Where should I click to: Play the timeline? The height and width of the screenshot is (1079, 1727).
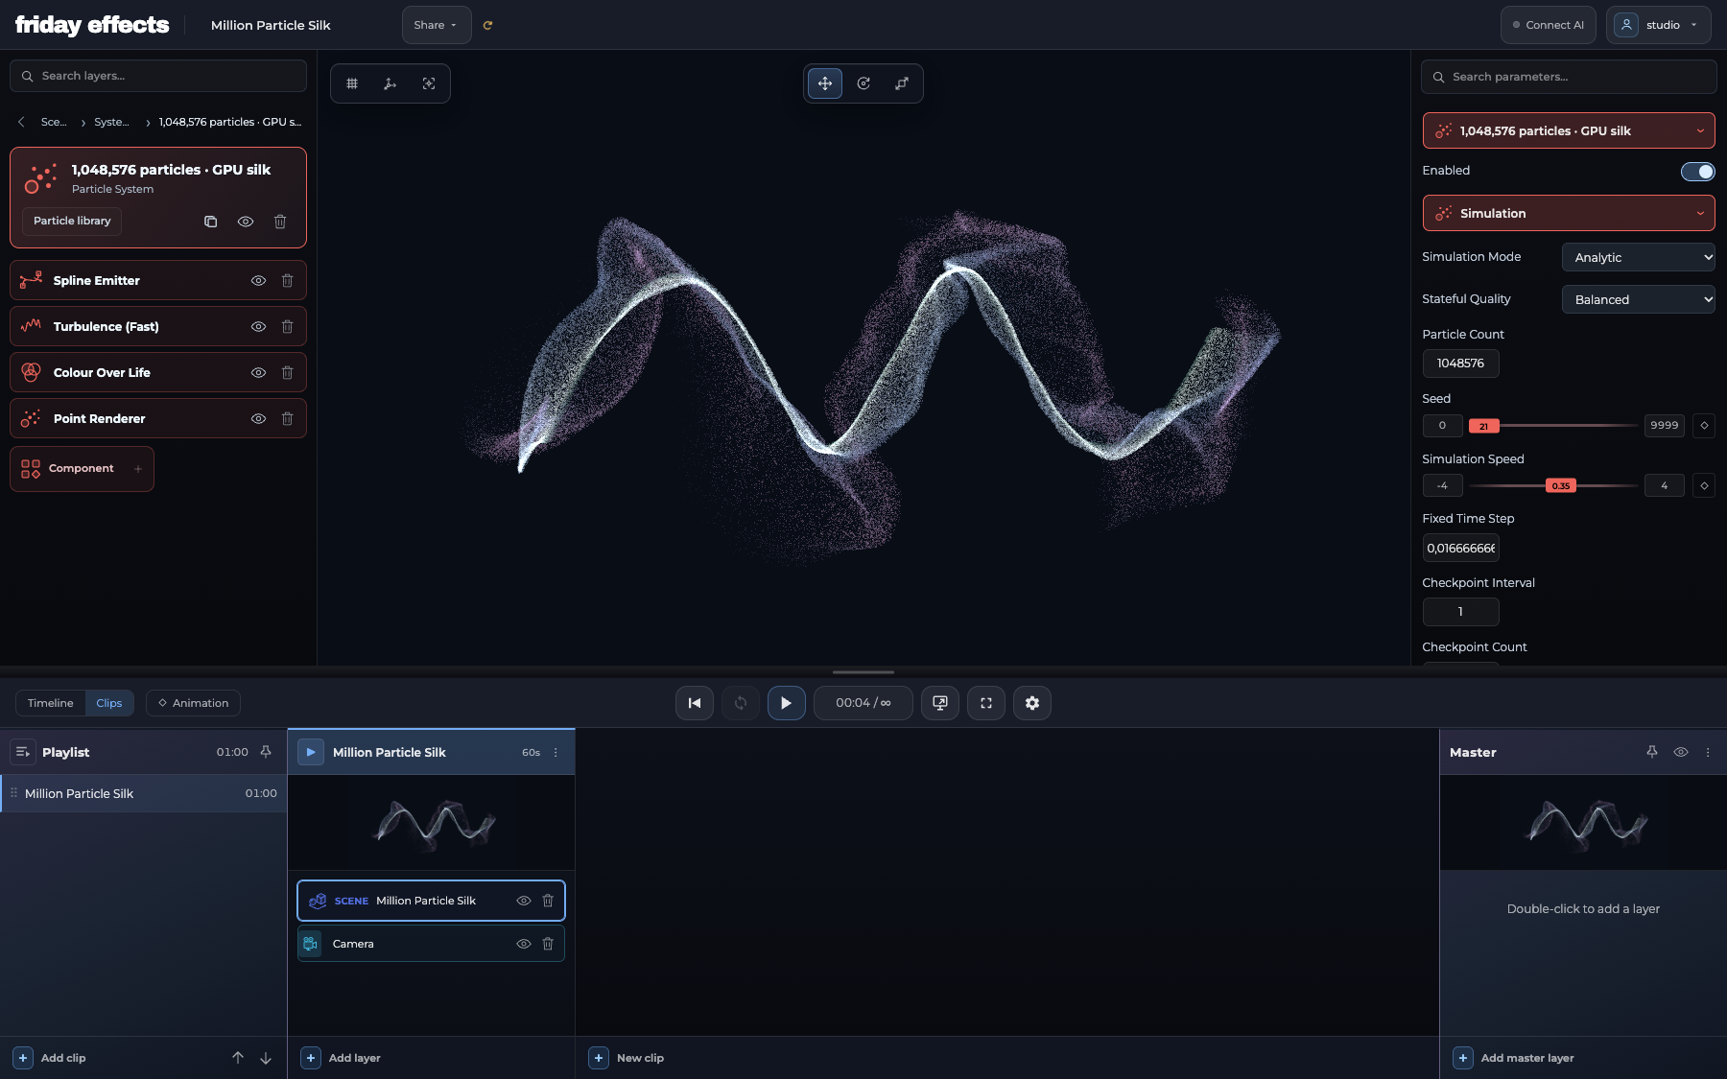click(787, 703)
